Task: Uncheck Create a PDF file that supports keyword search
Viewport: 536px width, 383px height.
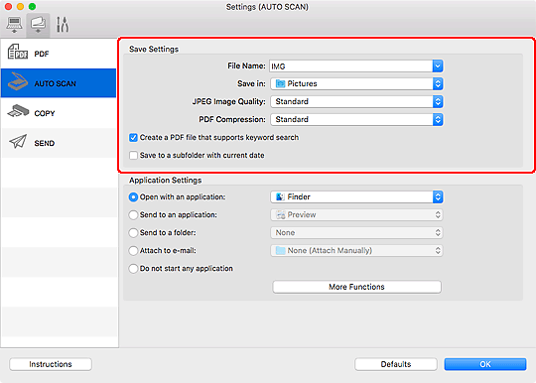Action: coord(133,137)
